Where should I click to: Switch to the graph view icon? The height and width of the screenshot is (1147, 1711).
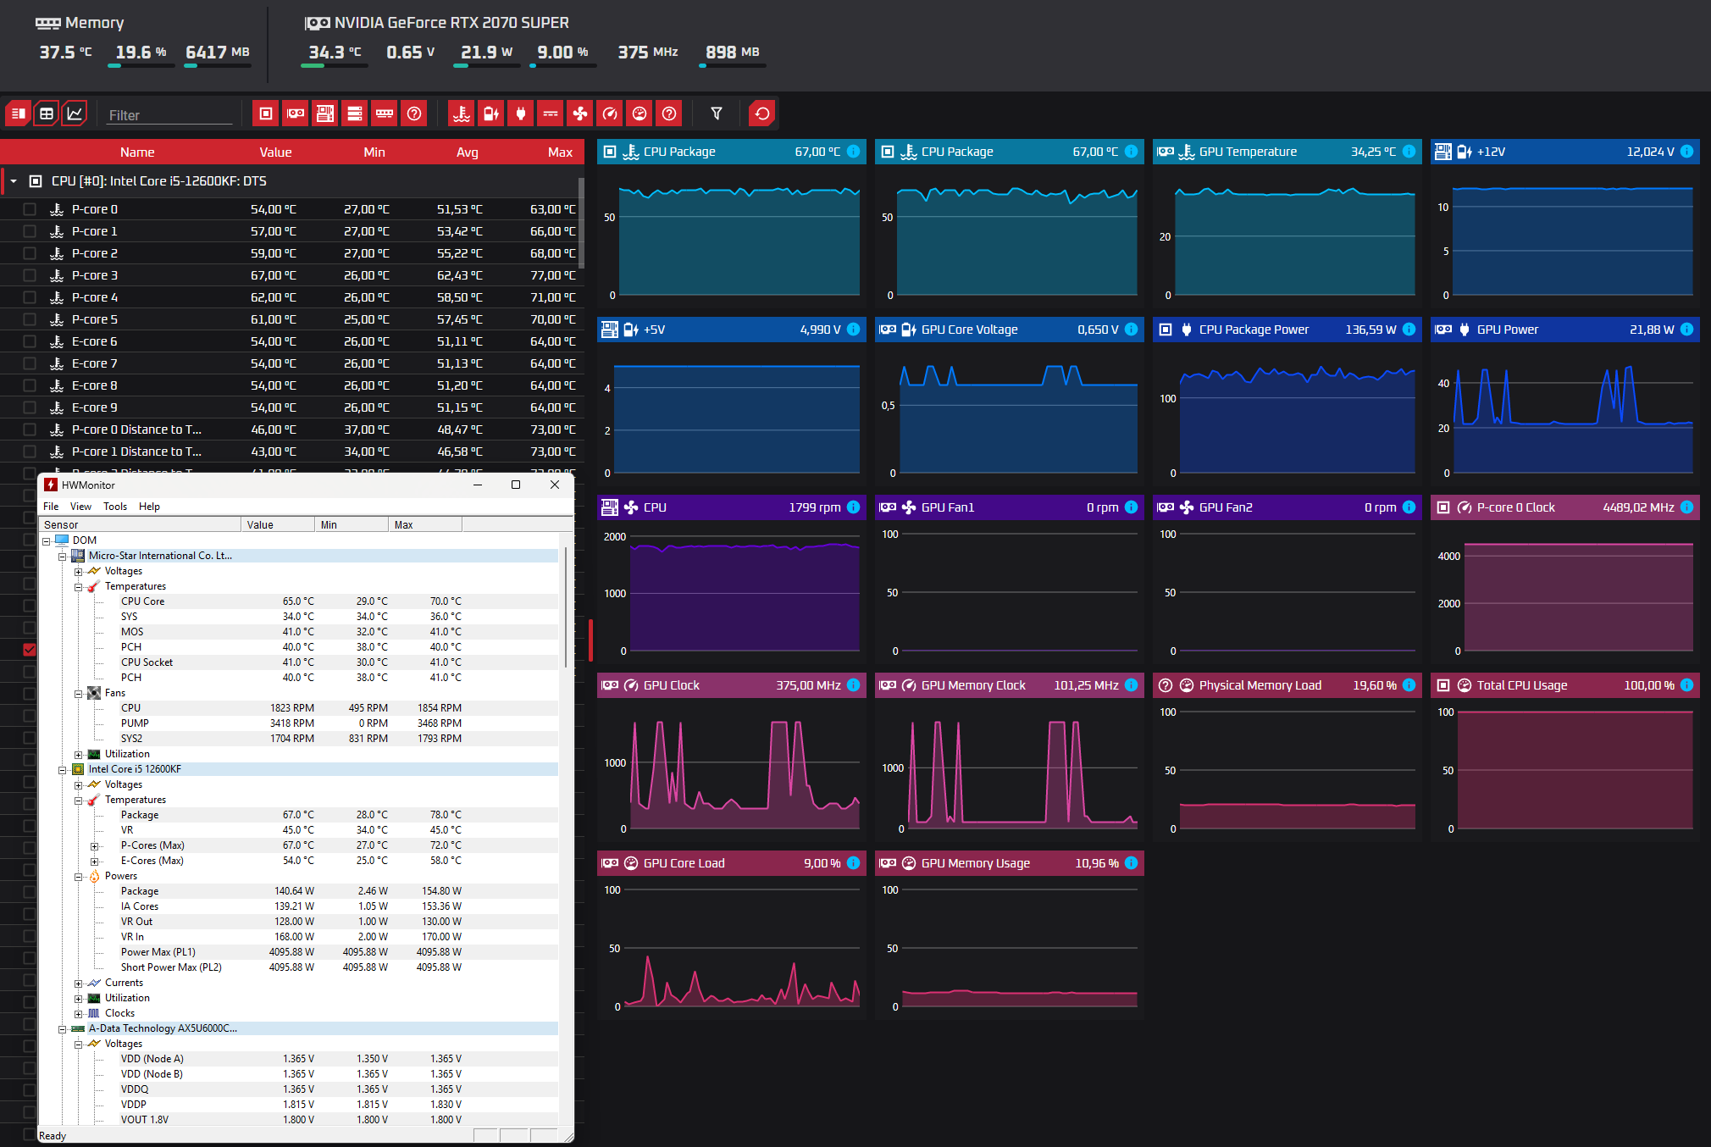click(75, 114)
